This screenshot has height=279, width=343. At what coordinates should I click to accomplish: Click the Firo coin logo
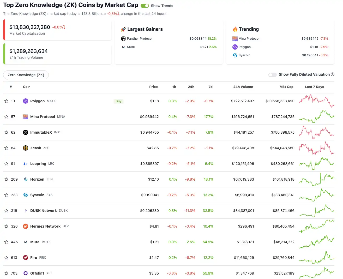pyautogui.click(x=26, y=258)
